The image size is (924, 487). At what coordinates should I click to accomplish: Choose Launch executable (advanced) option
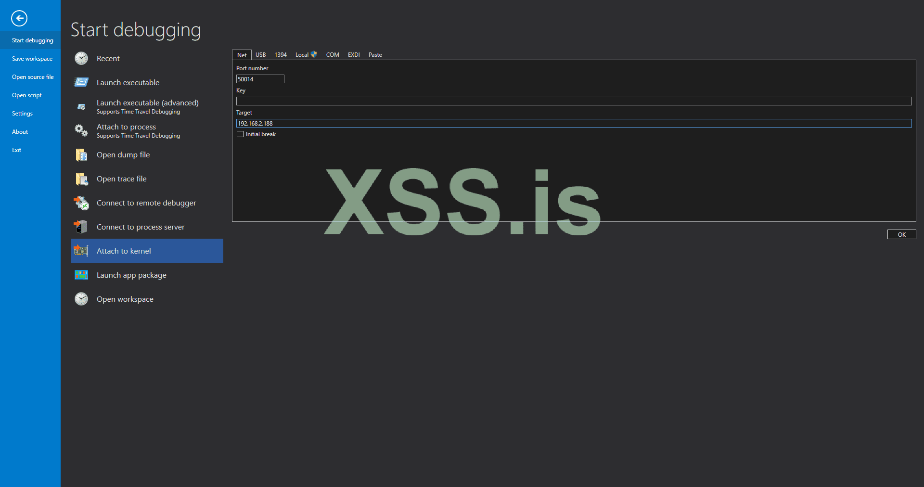(x=147, y=106)
